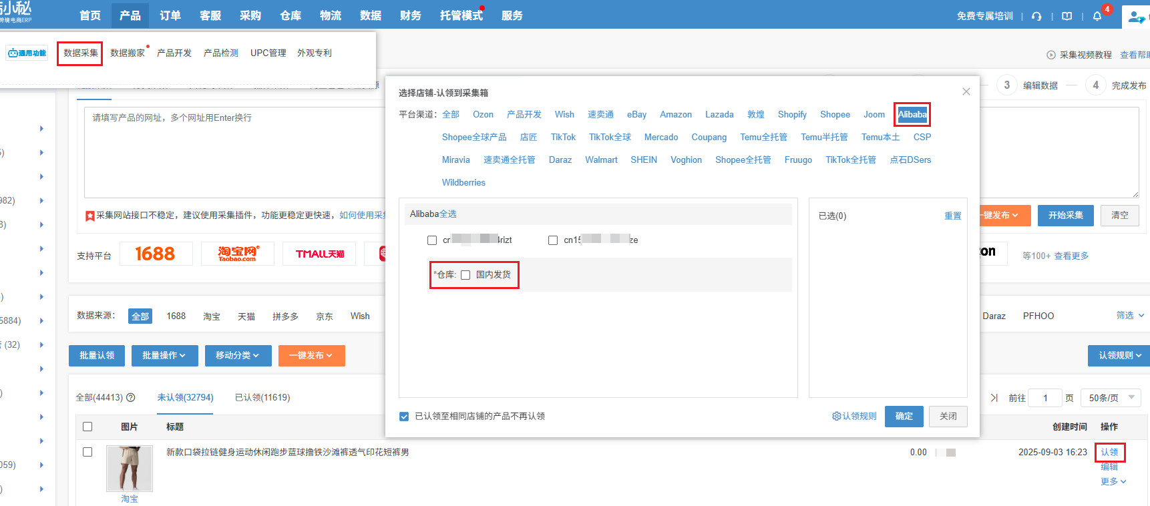Image resolution: width=1150 pixels, height=506 pixels.
Task: Open the 认领规则 blue dropdown button
Action: 1120,356
